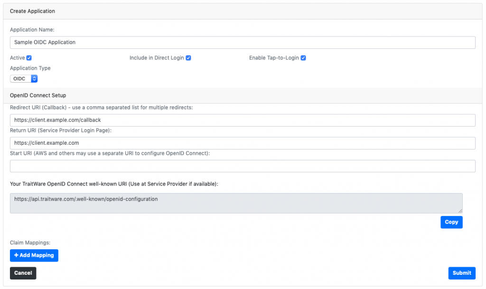Click the 'Your TraitWare OpenID Connect well-known URI' label

click(114, 184)
